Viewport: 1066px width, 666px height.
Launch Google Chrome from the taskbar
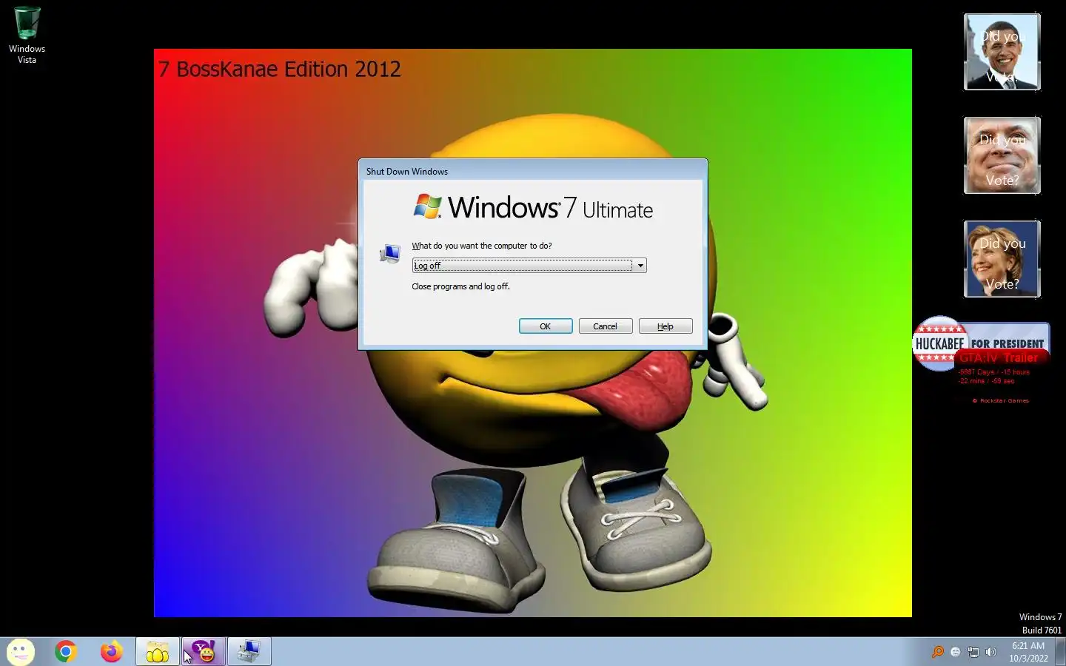66,651
